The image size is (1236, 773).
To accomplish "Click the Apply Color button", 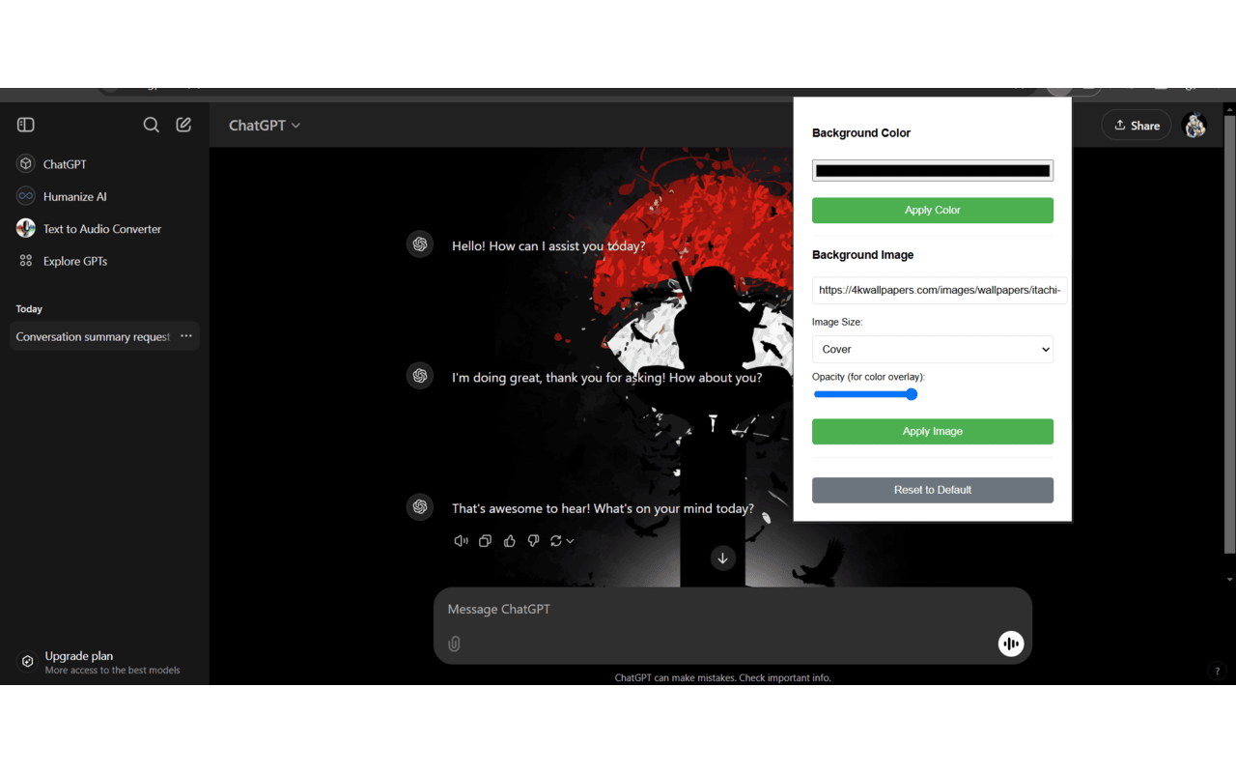I will 933,211.
